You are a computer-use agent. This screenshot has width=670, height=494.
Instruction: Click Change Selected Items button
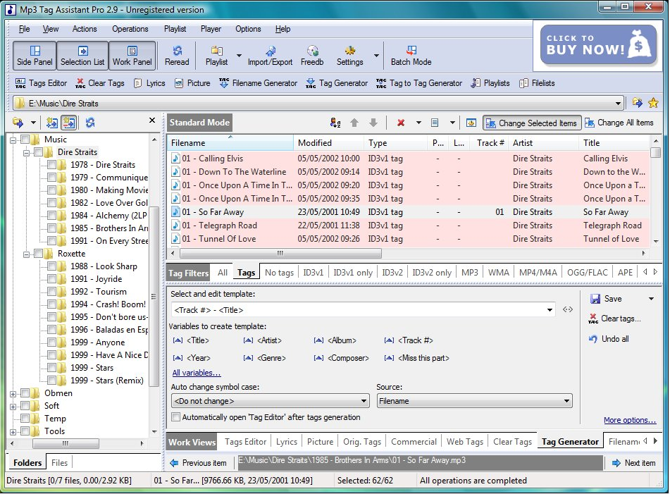(532, 123)
